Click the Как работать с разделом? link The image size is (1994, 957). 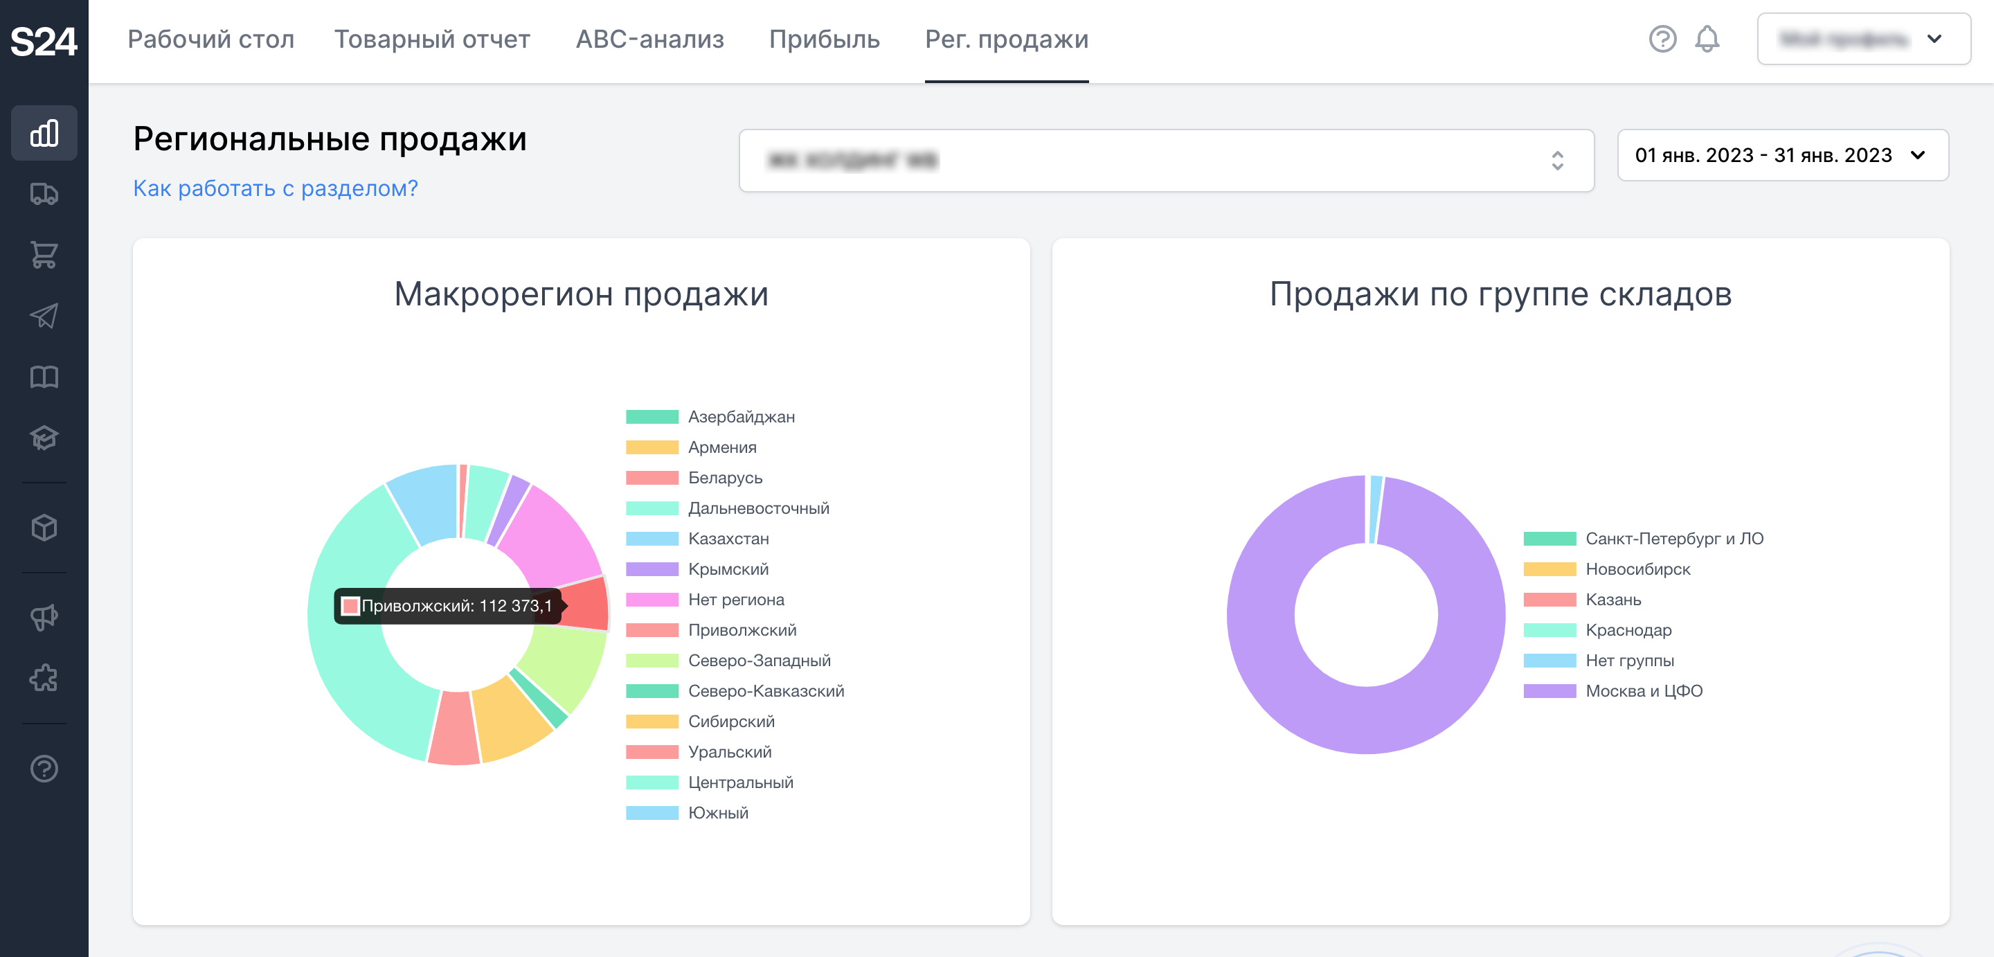(x=275, y=188)
